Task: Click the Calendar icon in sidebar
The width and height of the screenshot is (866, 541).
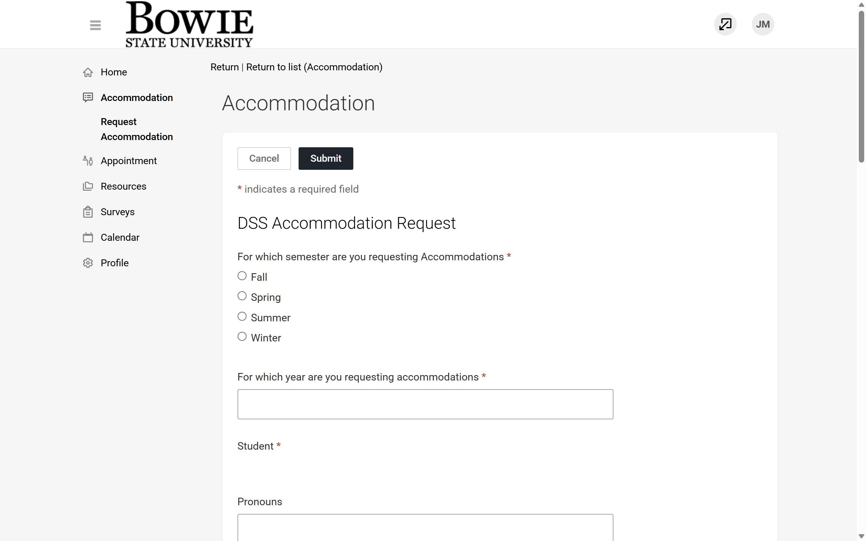Action: coord(88,237)
